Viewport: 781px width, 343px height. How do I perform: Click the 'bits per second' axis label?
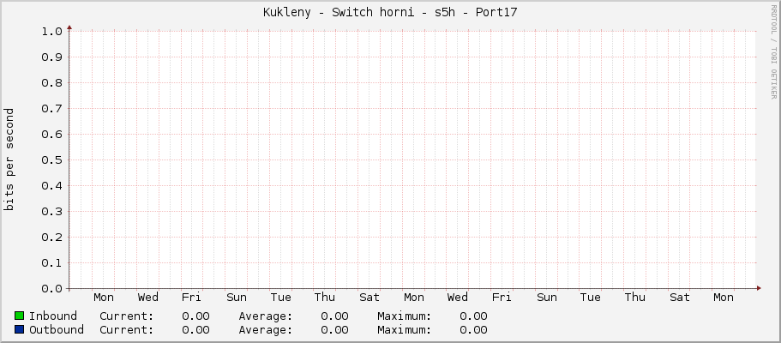click(x=9, y=159)
